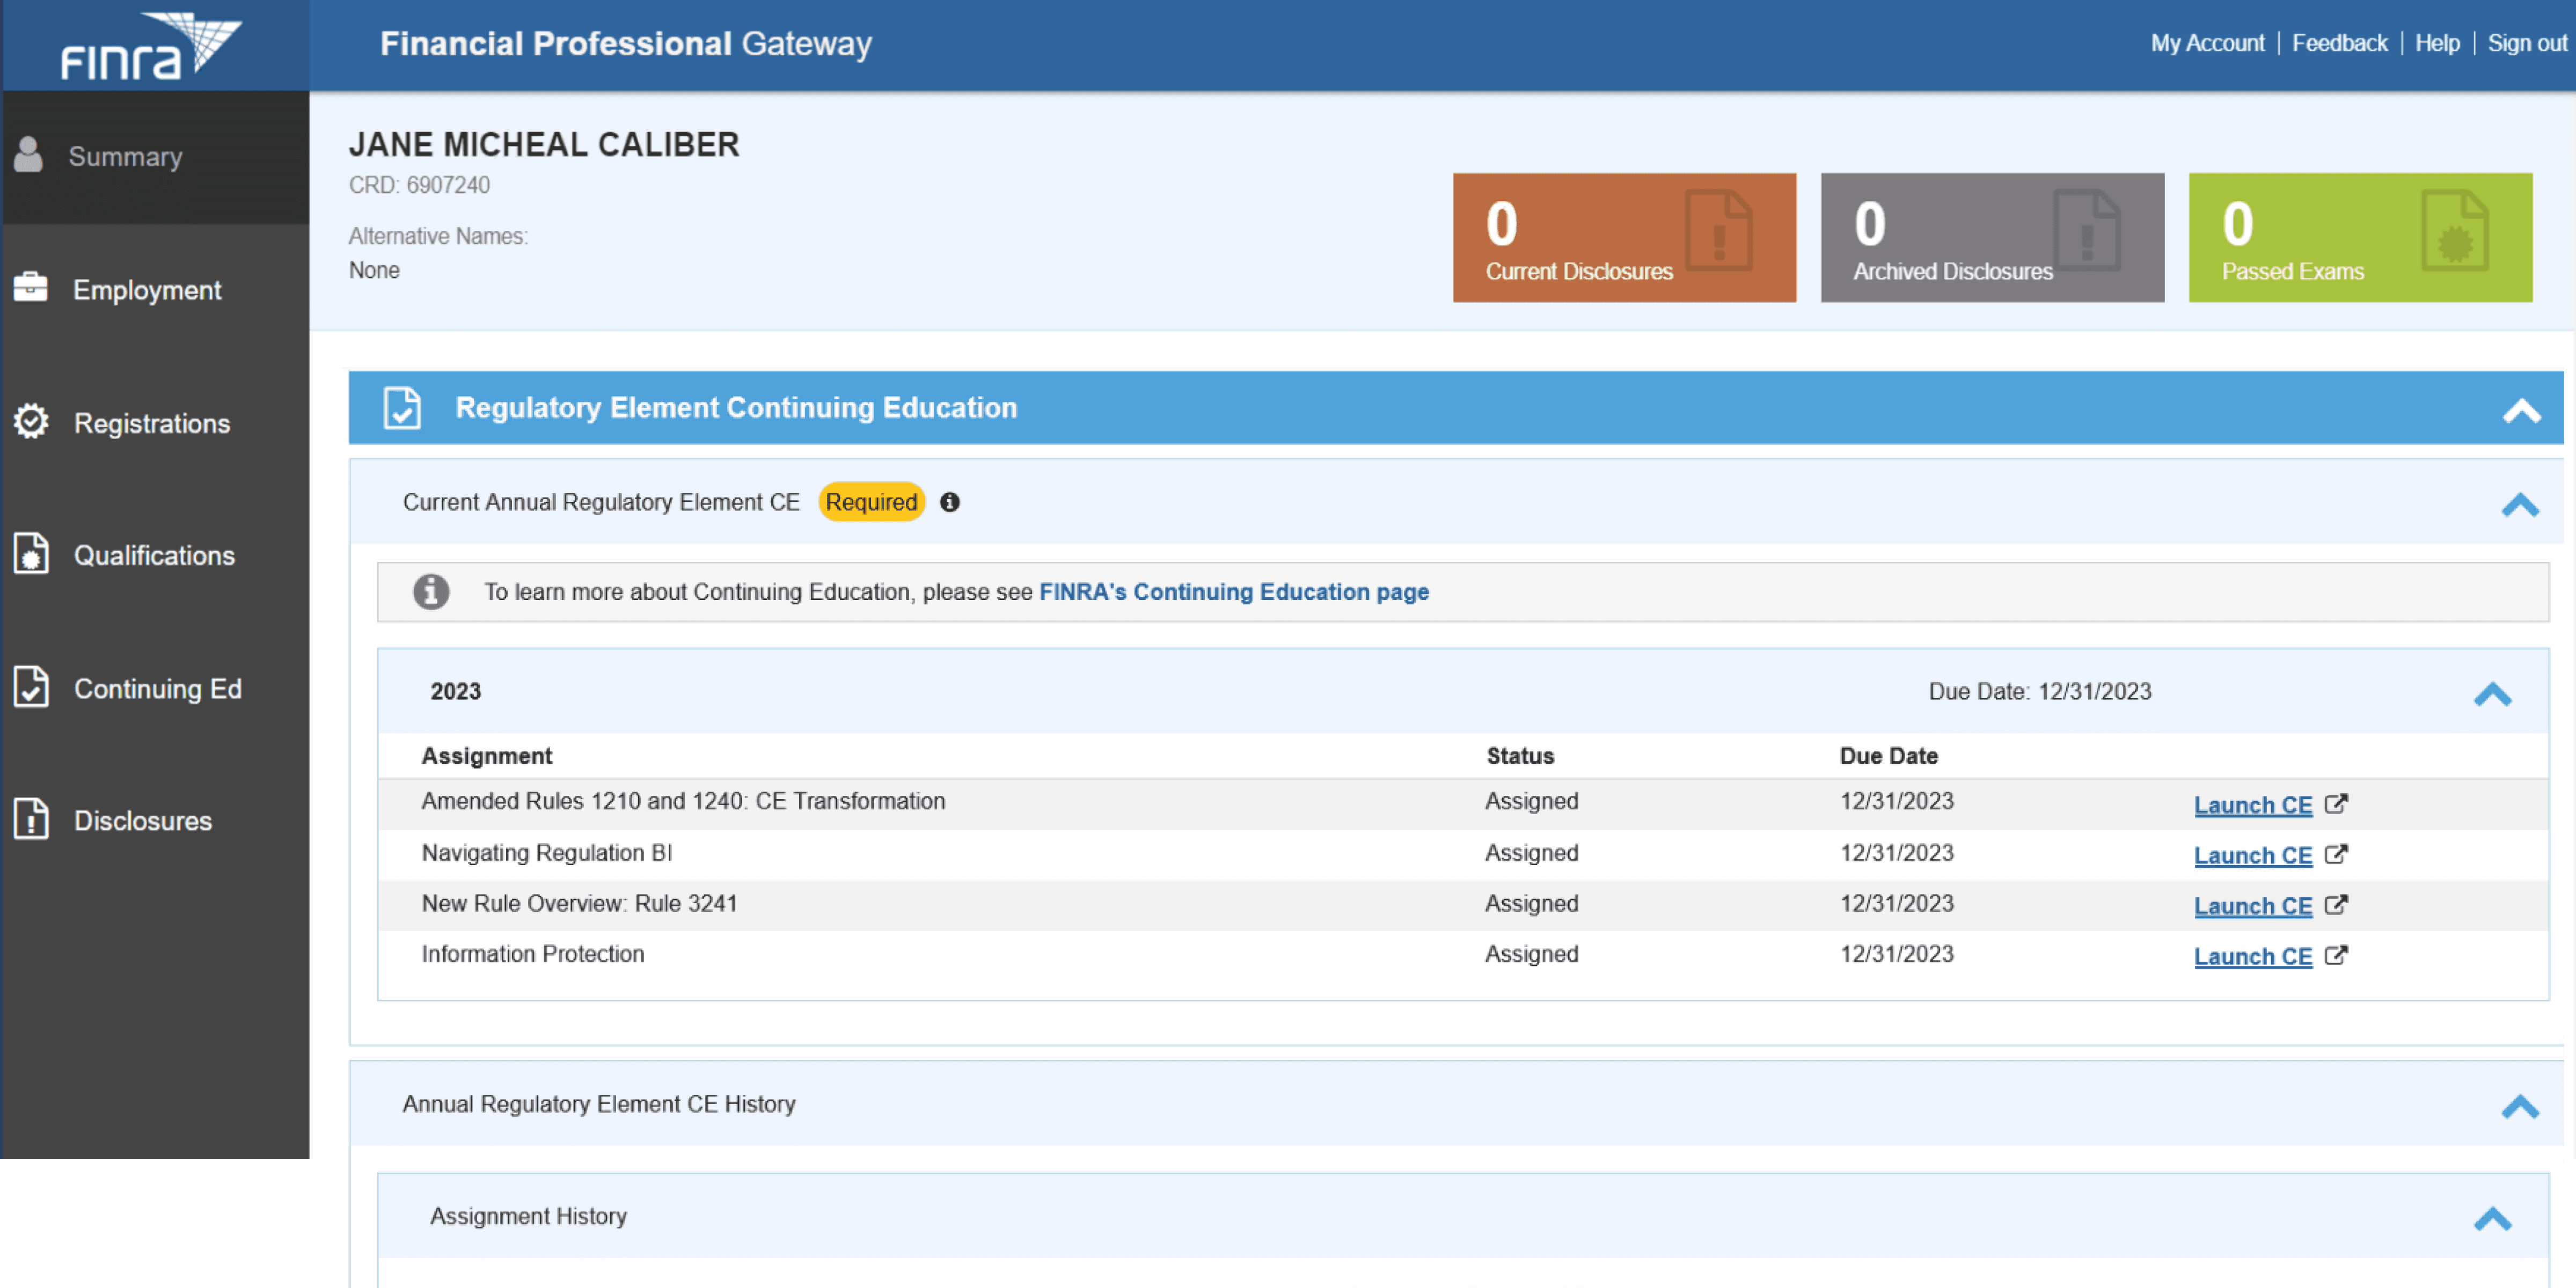Click the Qualifications document icon
2576x1288 pixels.
click(x=31, y=554)
